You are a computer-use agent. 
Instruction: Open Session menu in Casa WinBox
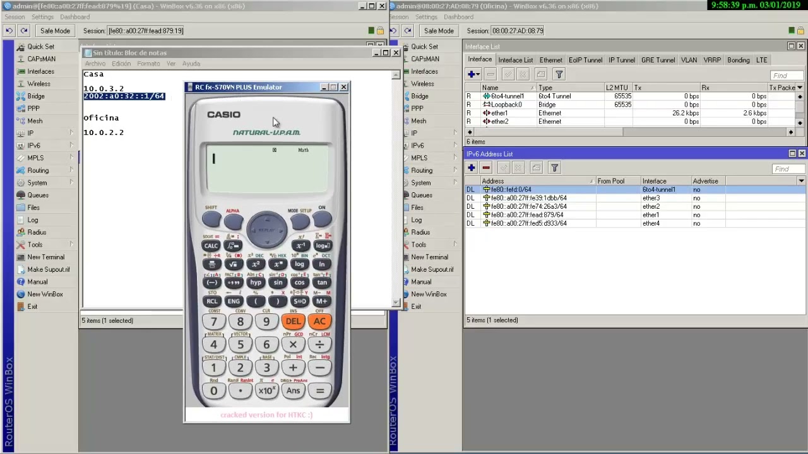point(15,17)
